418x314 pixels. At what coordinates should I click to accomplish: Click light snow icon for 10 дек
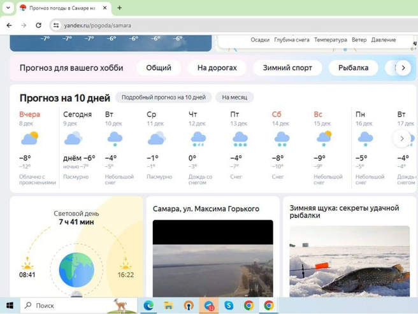(x=115, y=139)
